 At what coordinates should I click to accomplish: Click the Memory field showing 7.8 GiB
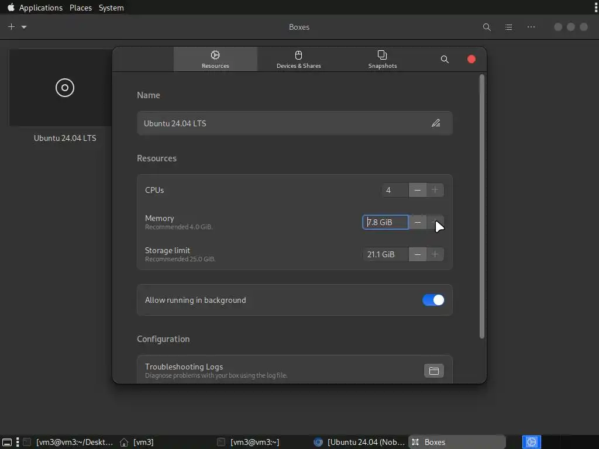[x=385, y=222]
